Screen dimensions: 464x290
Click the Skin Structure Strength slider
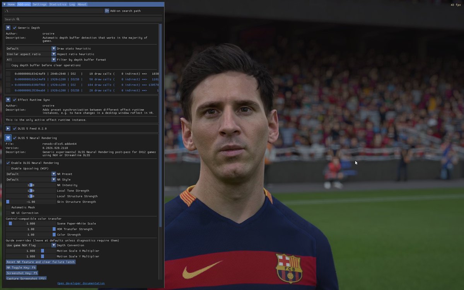(31, 202)
